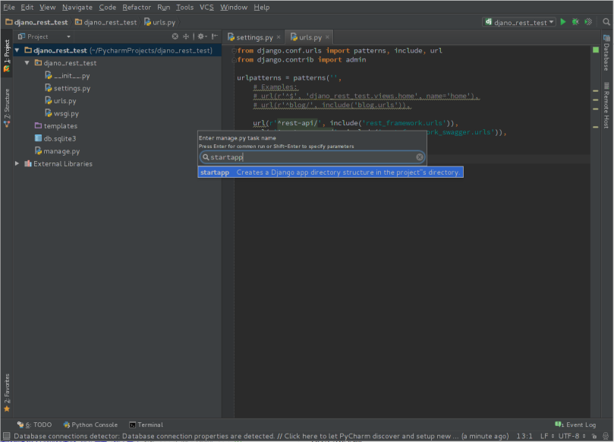Open the Help menu
Viewport: 614px width, 442px height.
pyautogui.click(x=262, y=7)
